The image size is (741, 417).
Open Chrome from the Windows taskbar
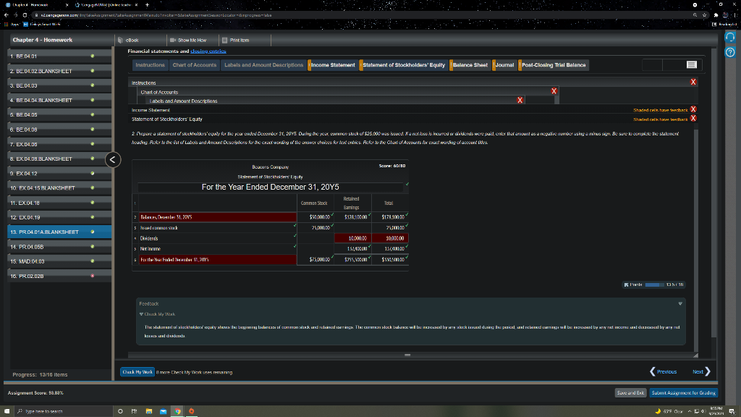tap(178, 411)
